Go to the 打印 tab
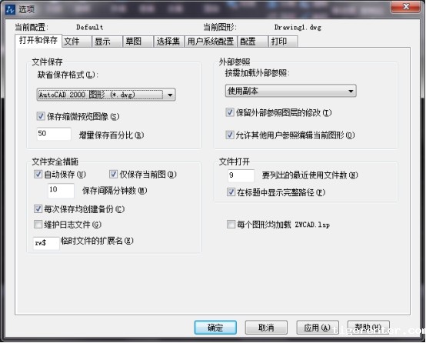The width and height of the screenshot is (426, 343). [283, 42]
